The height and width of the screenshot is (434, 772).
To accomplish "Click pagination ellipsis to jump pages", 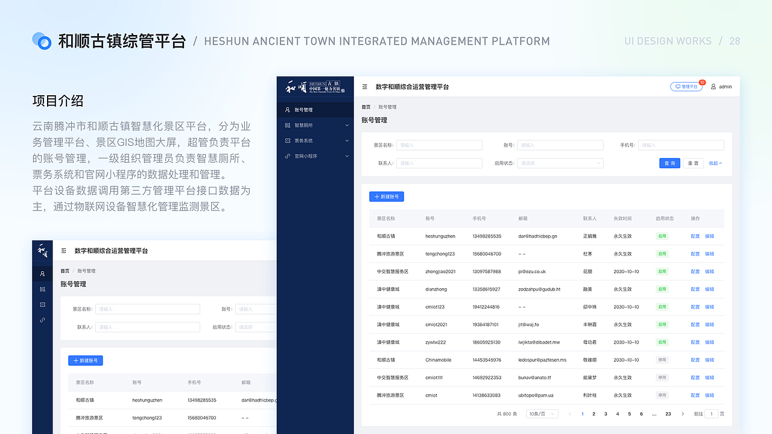I will pos(654,414).
